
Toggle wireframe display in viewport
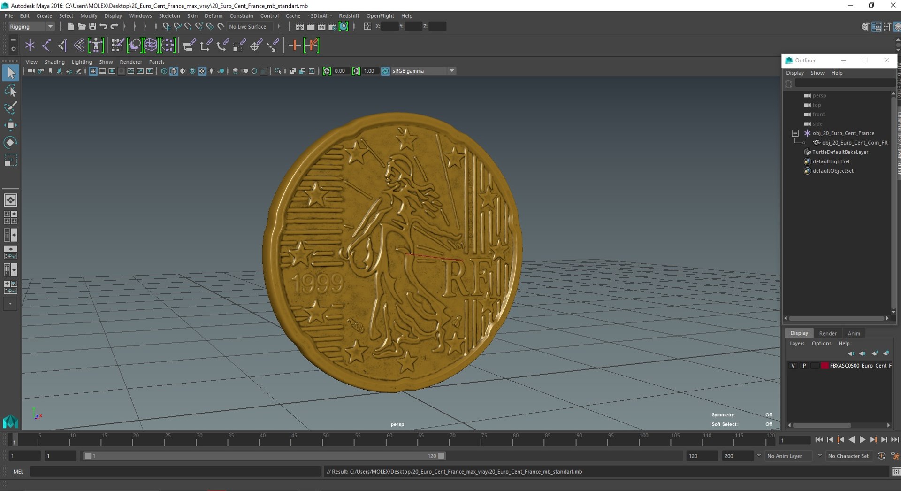[164, 71]
